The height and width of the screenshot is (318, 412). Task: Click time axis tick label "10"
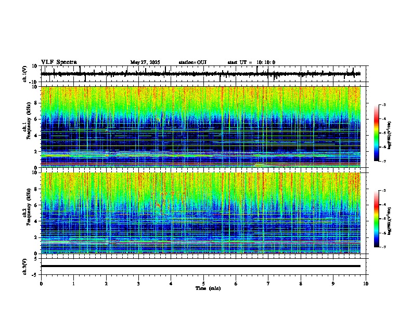pyautogui.click(x=366, y=284)
